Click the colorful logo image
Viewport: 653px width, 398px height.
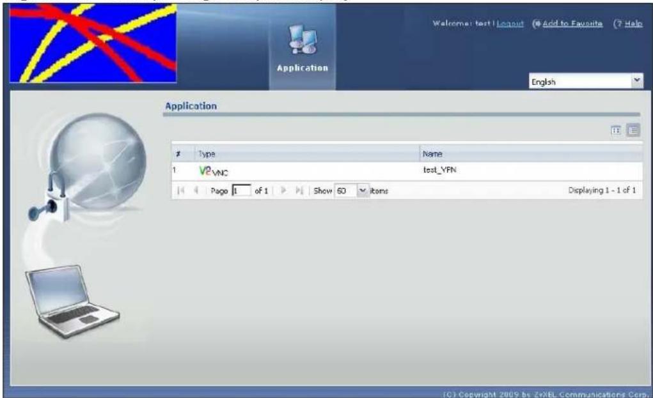[93, 43]
